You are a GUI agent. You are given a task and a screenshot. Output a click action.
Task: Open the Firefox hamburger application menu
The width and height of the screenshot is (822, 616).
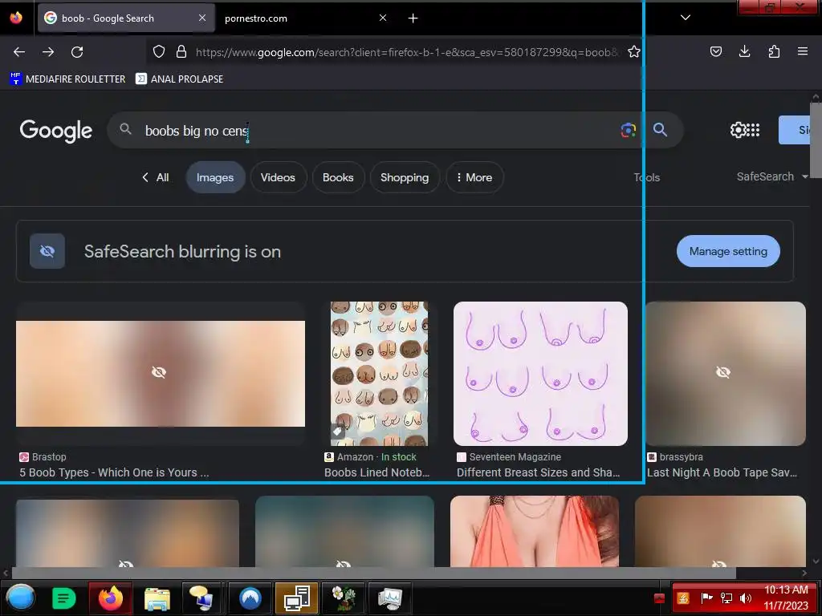pos(803,51)
